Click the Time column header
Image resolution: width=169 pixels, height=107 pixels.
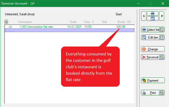tap(87, 22)
